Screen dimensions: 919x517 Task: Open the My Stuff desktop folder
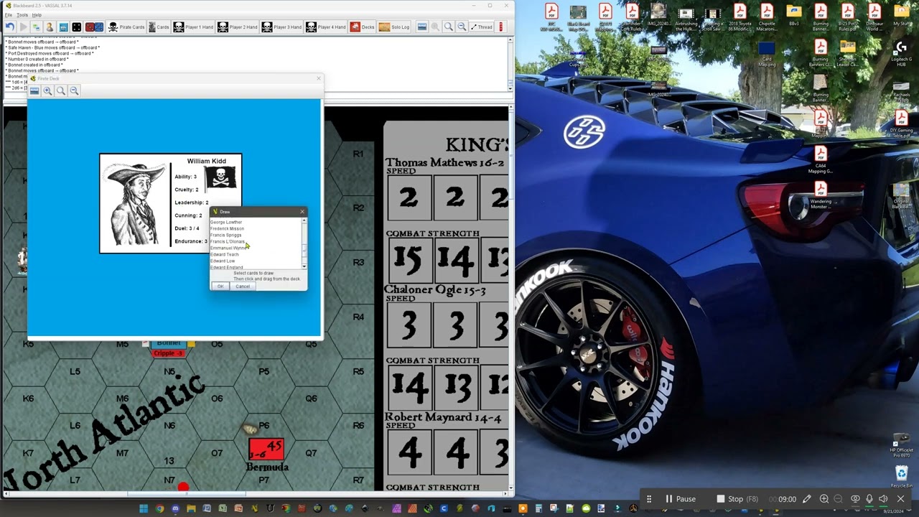tap(901, 15)
